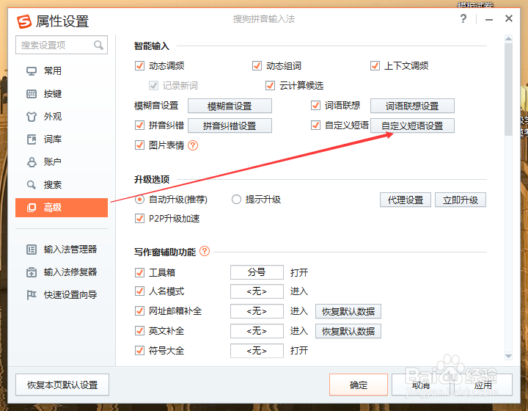Open 符号大全 hotkey box
The image size is (528, 411).
[257, 351]
